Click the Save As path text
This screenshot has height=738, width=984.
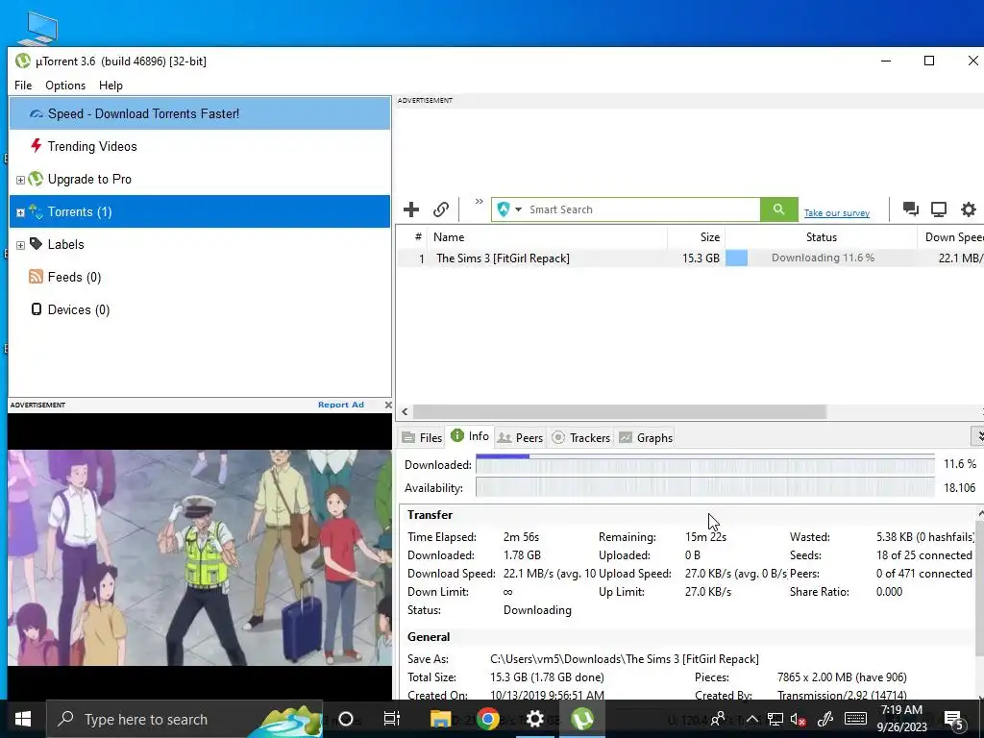[x=625, y=659]
